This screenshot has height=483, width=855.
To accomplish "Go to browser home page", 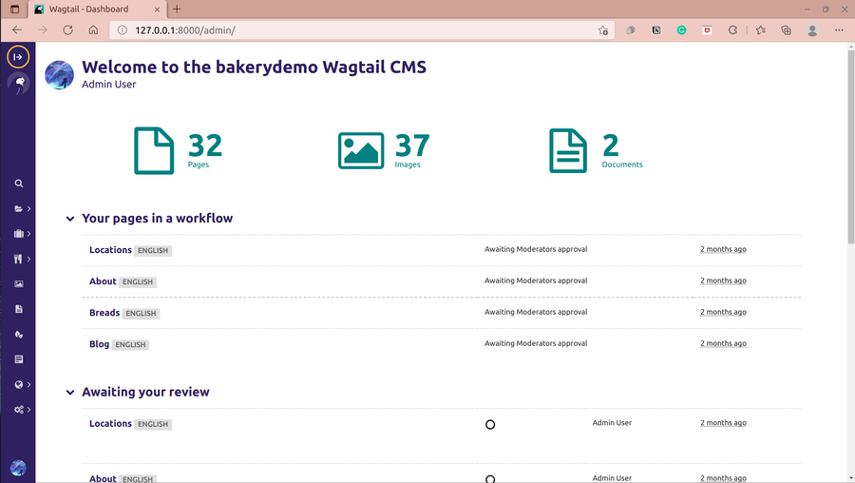I will 93,30.
